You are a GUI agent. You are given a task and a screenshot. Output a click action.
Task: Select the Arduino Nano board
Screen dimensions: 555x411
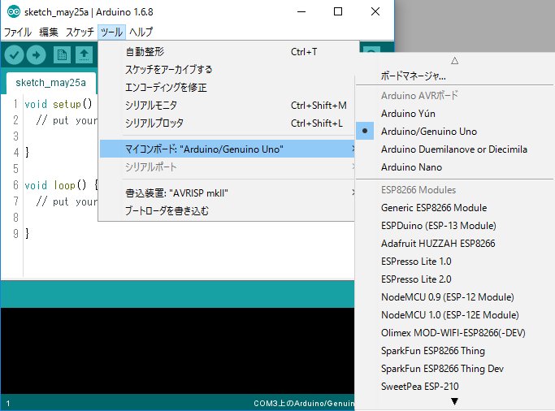455,167
